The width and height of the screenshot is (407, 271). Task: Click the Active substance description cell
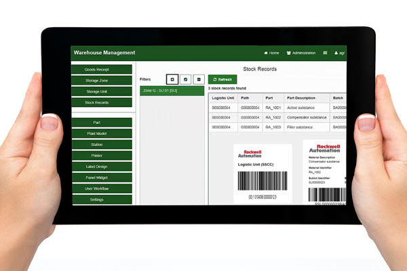(x=307, y=108)
